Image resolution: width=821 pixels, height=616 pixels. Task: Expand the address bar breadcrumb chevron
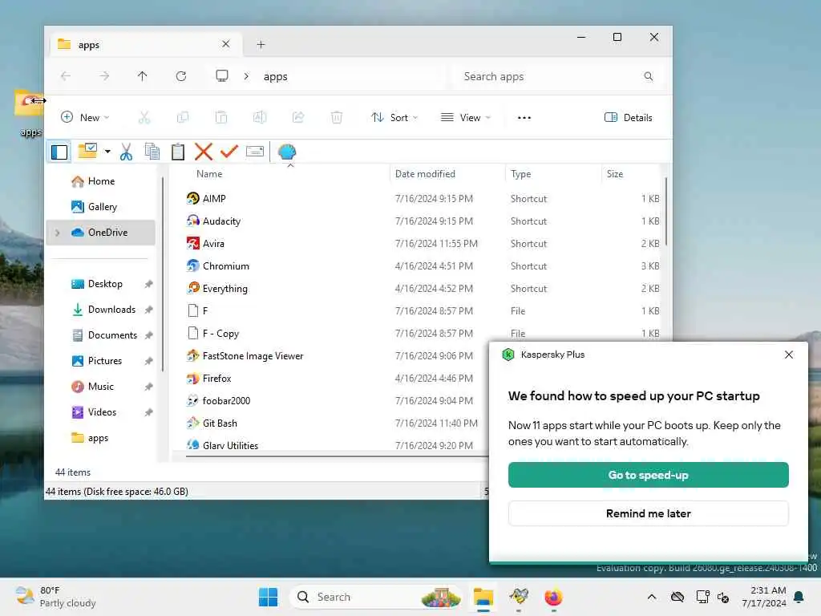(246, 76)
